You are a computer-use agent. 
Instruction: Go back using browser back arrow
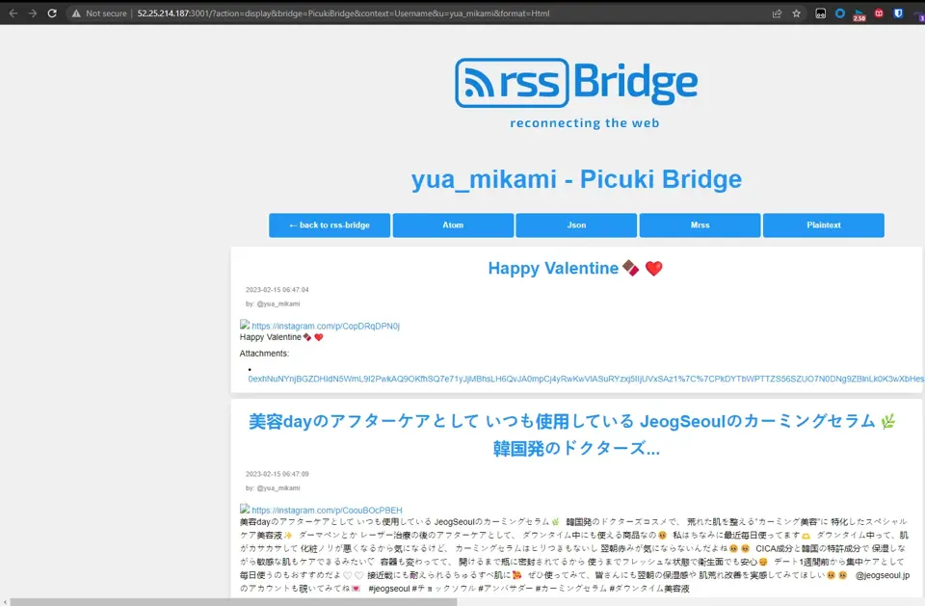[x=13, y=13]
